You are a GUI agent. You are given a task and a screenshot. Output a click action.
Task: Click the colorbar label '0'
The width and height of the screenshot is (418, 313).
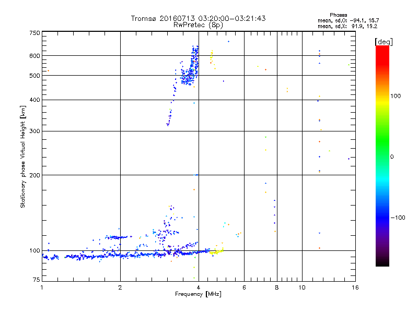392,157
